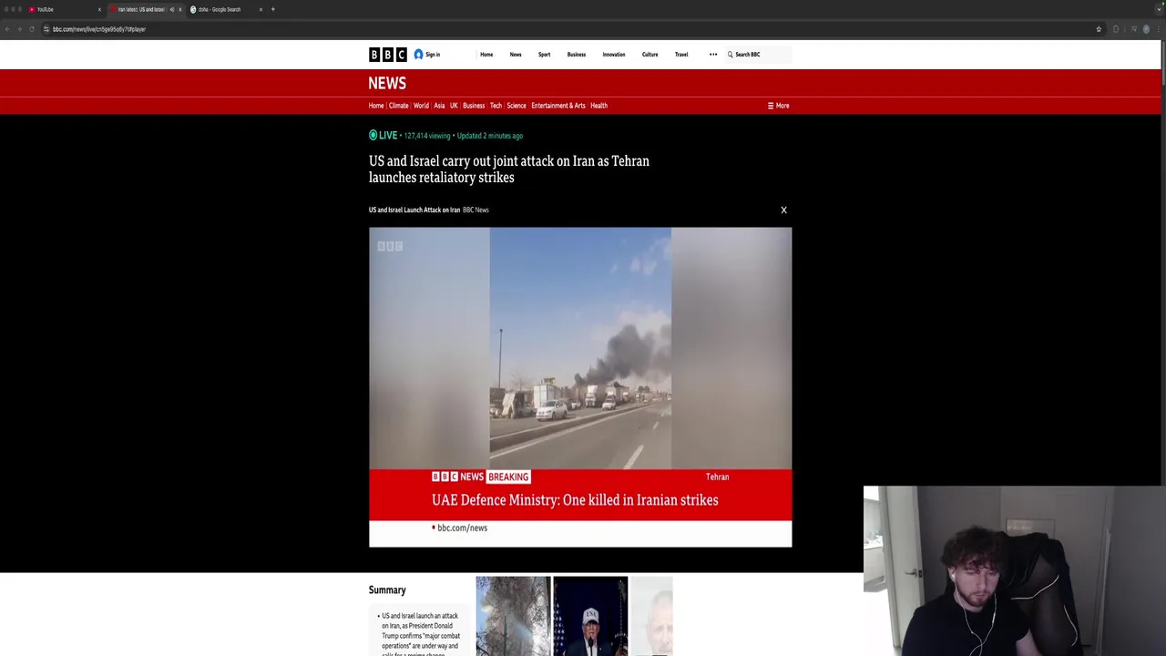Open Sport in the top navigation
1166x656 pixels.
pos(544,55)
